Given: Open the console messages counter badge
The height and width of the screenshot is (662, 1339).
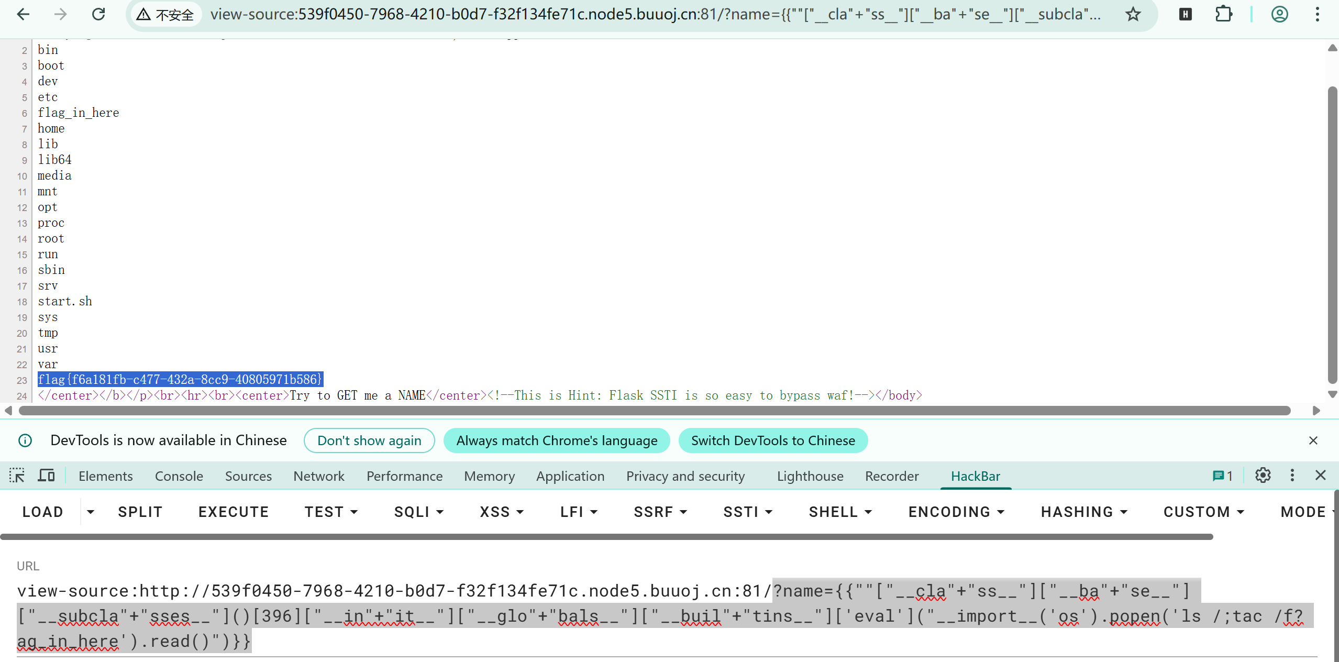Looking at the screenshot, I should [1222, 476].
